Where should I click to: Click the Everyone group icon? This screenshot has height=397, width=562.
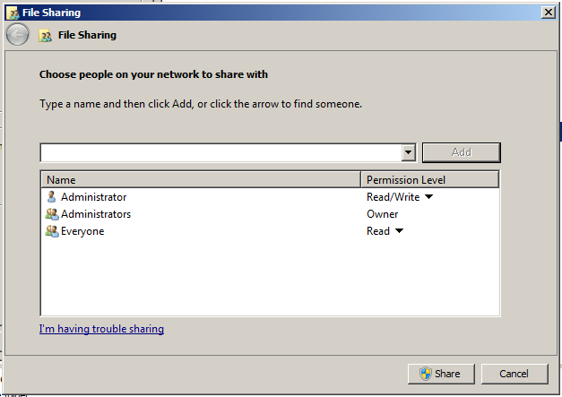[x=51, y=231]
